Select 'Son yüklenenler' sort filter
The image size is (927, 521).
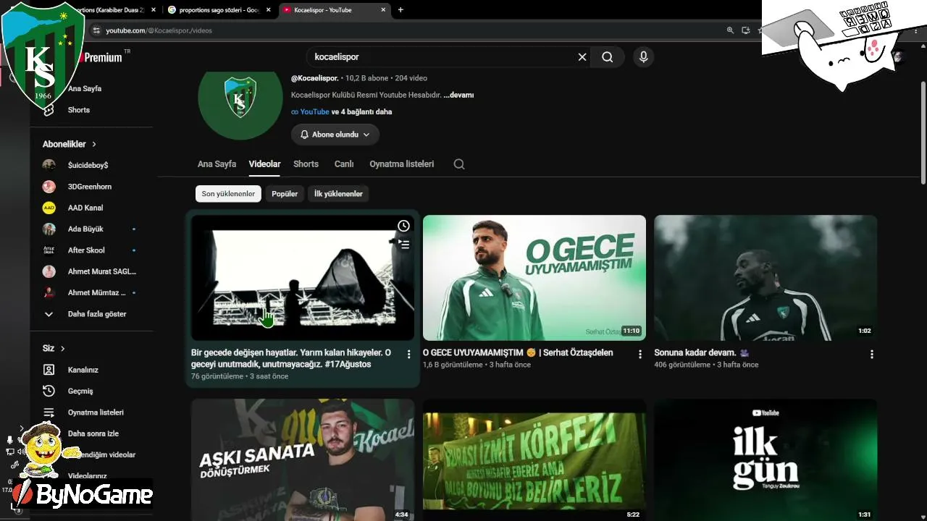(x=228, y=194)
